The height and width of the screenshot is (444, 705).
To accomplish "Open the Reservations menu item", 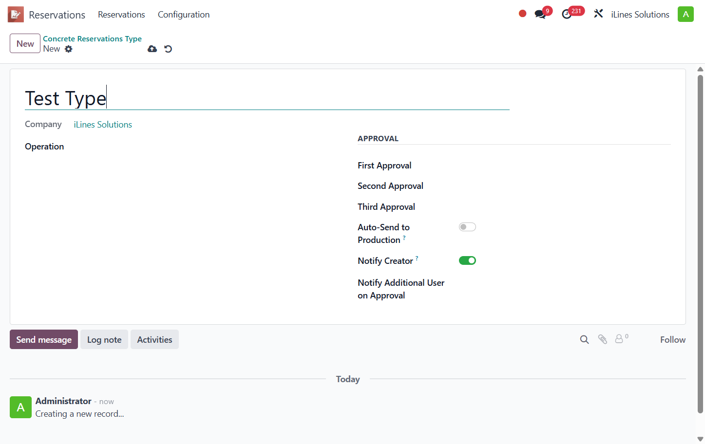I will (x=121, y=15).
